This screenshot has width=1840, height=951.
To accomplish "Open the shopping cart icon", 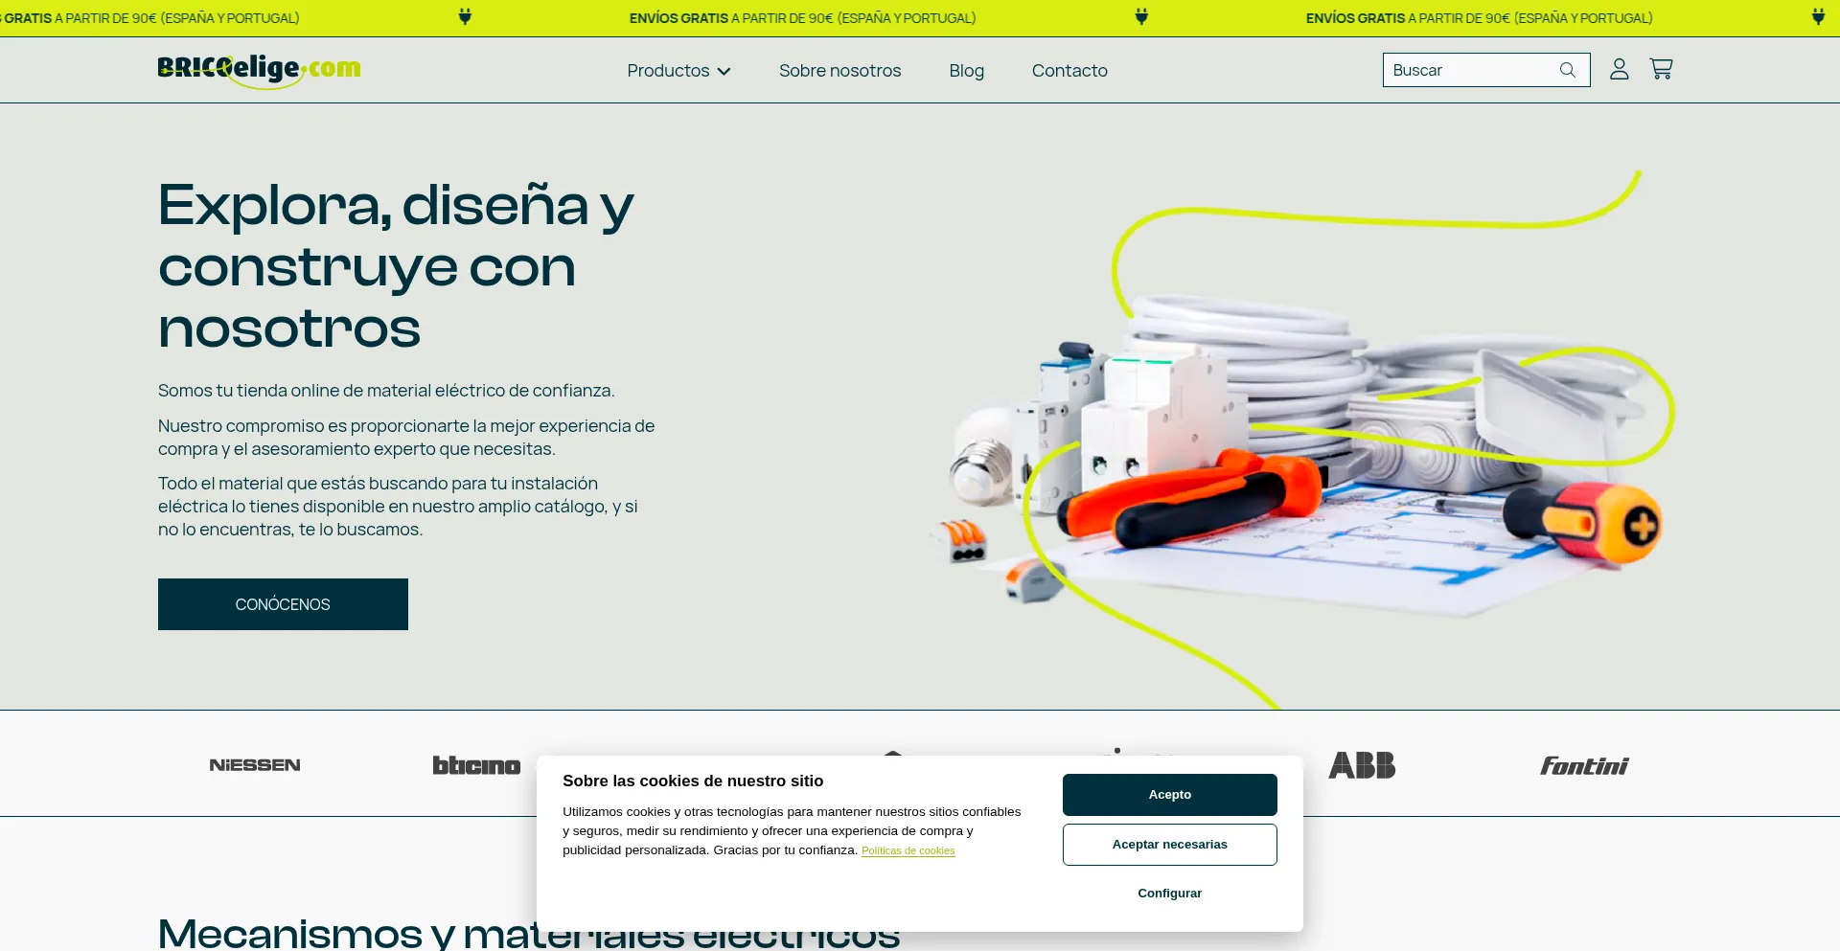I will 1661,69.
